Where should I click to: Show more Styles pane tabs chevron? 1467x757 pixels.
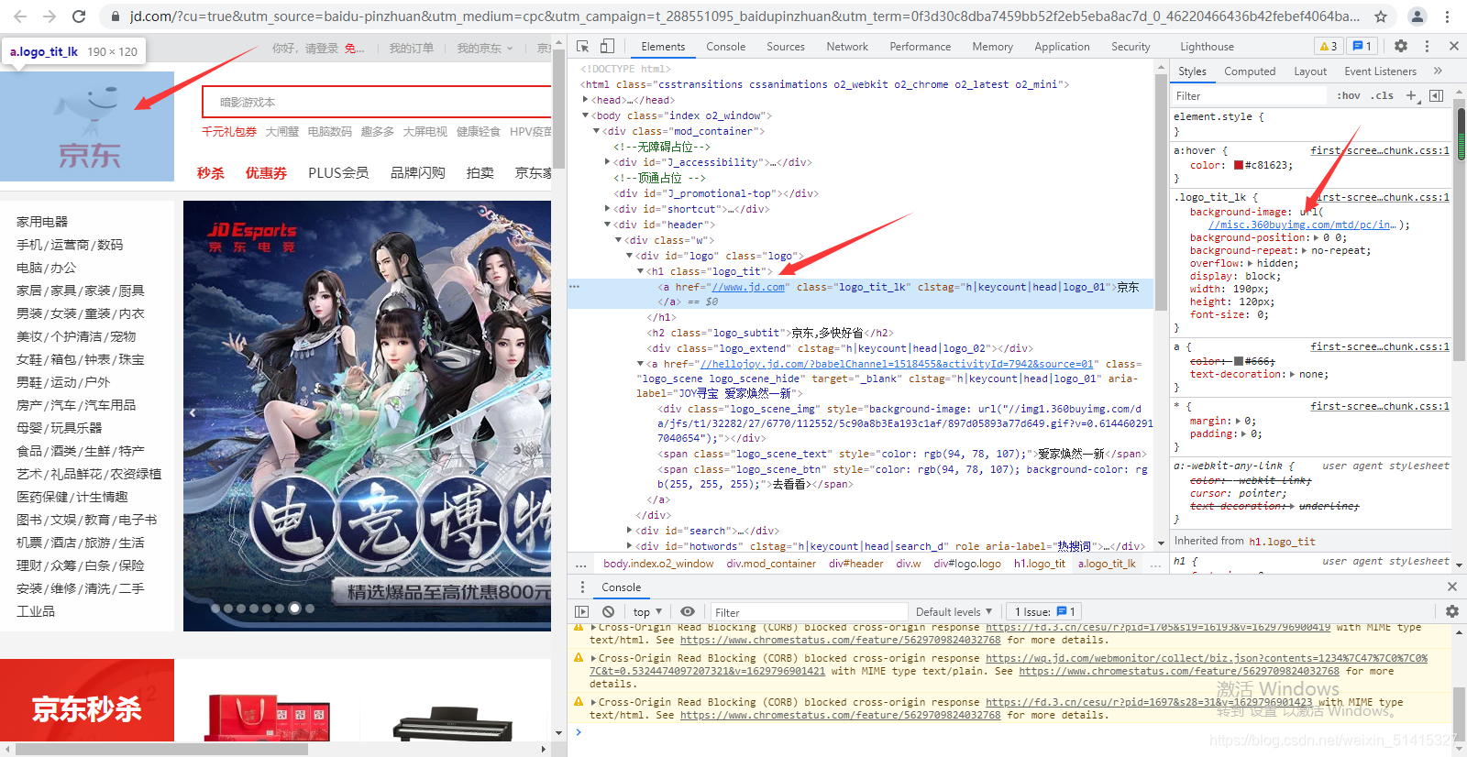pyautogui.click(x=1438, y=71)
